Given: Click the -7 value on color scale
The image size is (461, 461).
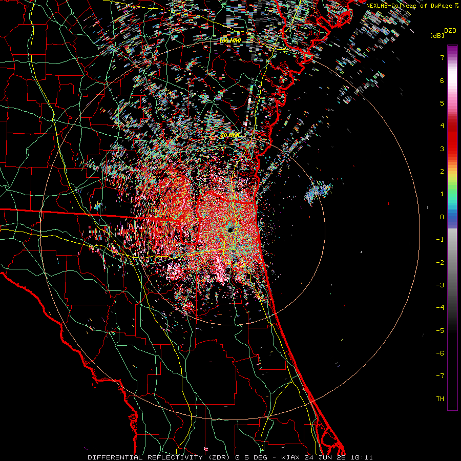Looking at the screenshot, I should click(x=440, y=376).
